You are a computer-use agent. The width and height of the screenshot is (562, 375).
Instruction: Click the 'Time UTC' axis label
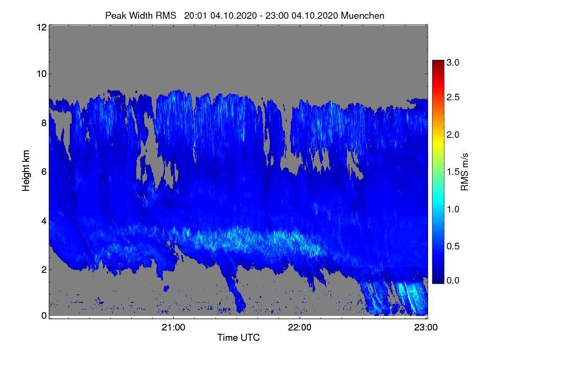coord(238,337)
